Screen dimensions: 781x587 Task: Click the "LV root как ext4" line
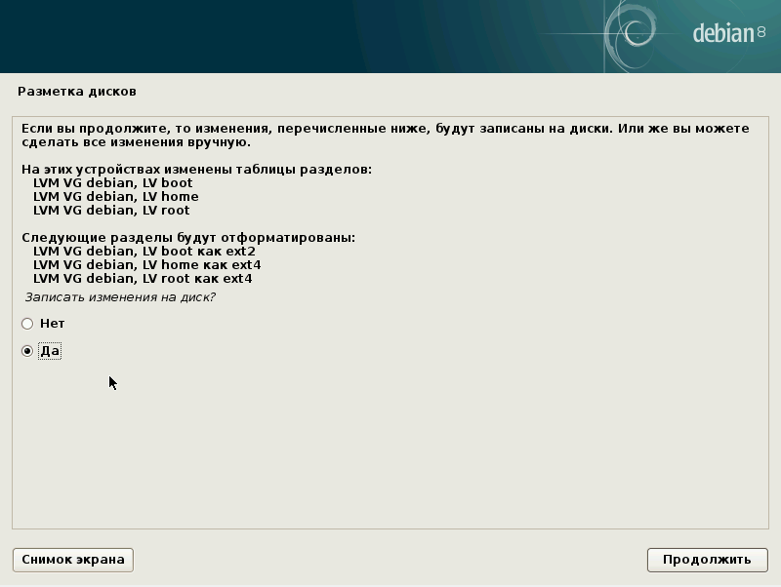coord(143,279)
